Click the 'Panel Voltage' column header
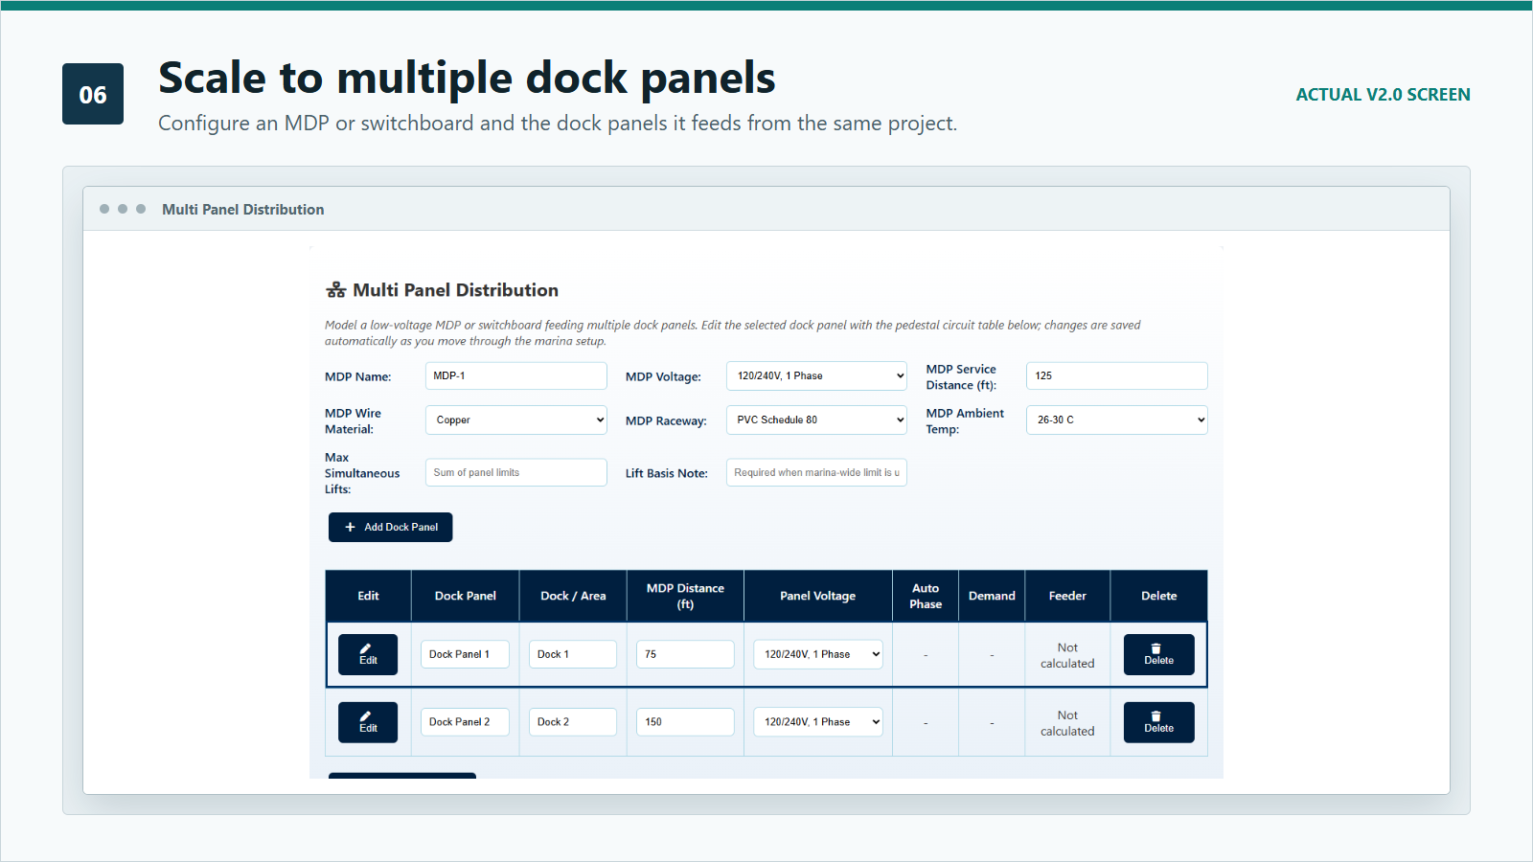 coord(818,596)
